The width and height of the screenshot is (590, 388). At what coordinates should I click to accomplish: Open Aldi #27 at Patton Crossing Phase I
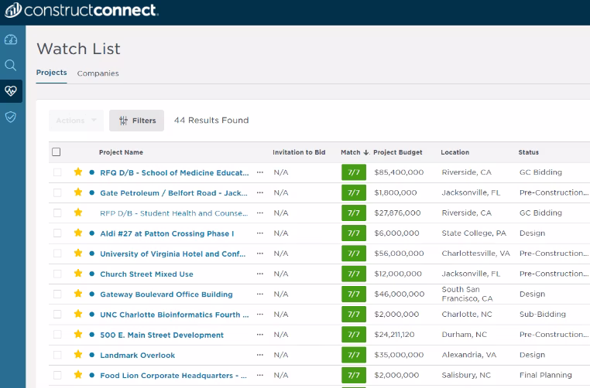click(x=166, y=233)
